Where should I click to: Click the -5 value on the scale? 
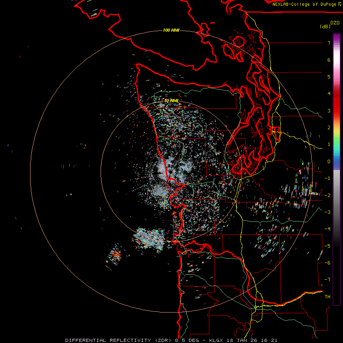pos(327,246)
